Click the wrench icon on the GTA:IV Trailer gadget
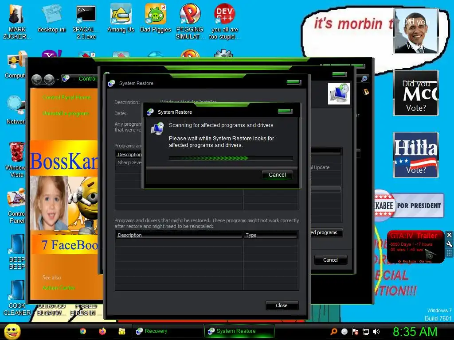454x340 pixels. [449, 244]
